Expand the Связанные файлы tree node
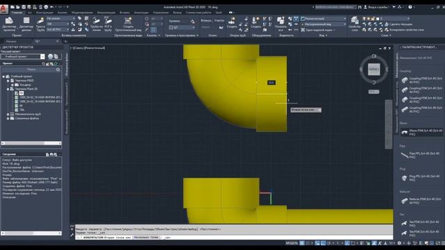This screenshot has width=445, height=250. [x=8, y=119]
